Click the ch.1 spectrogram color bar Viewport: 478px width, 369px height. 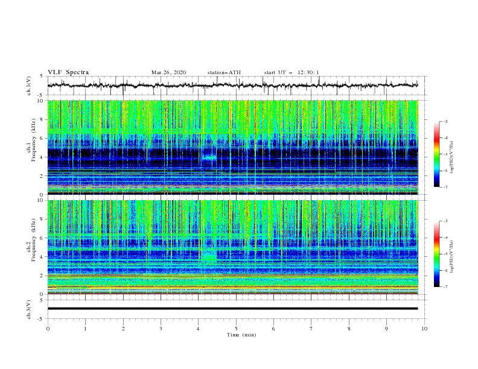437,154
